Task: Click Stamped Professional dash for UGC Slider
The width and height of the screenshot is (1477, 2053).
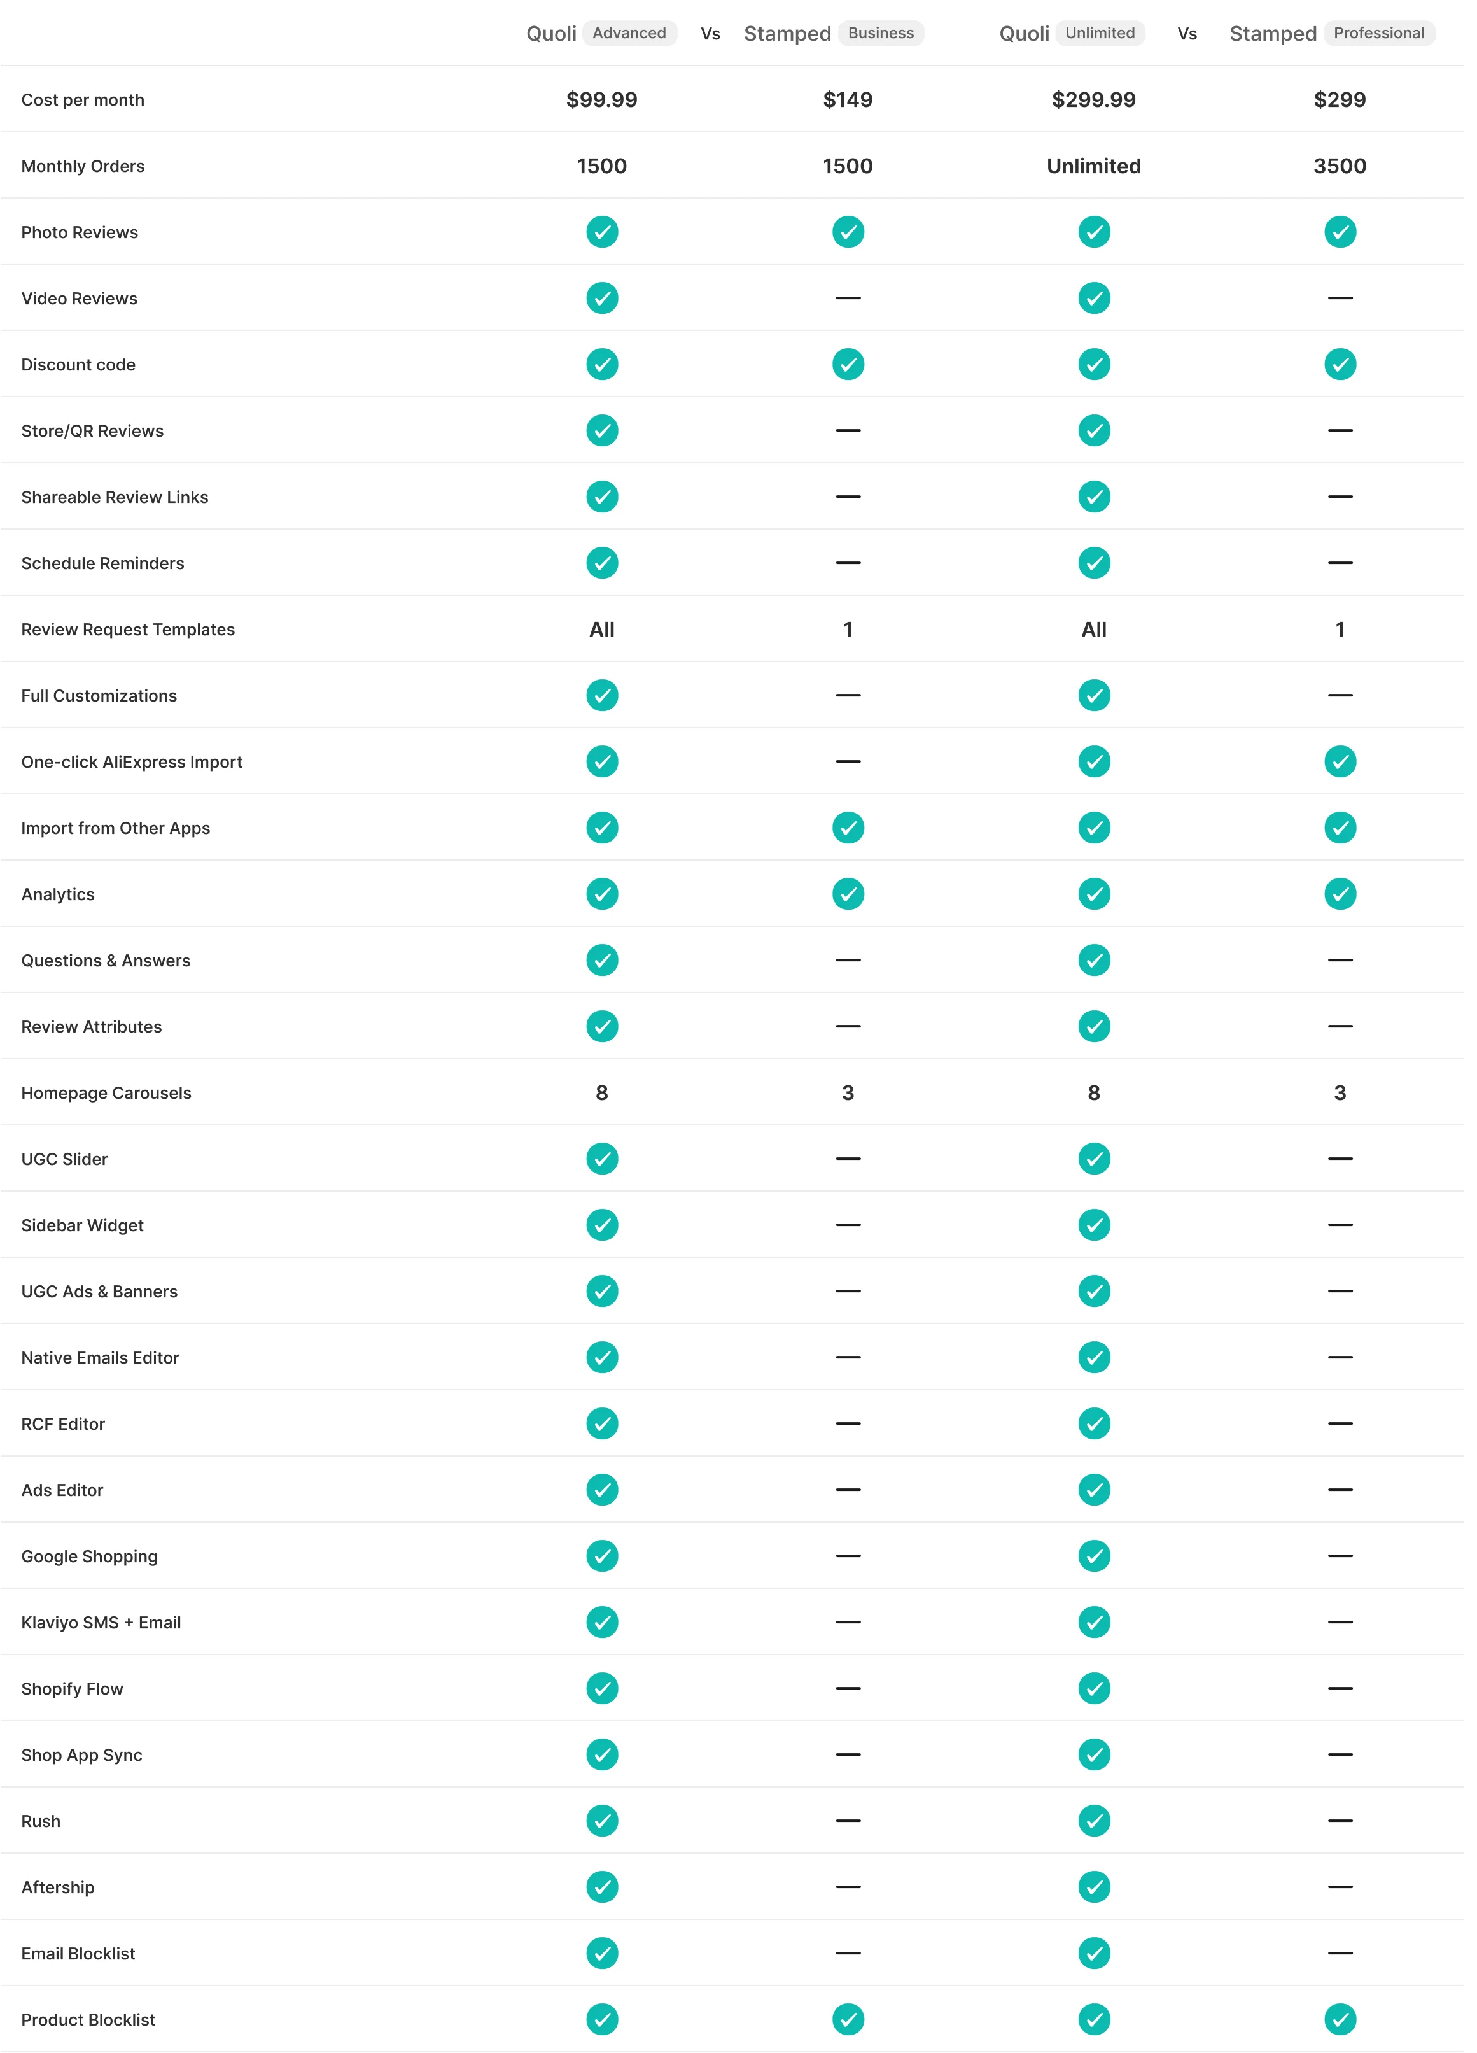Action: 1340,1159
